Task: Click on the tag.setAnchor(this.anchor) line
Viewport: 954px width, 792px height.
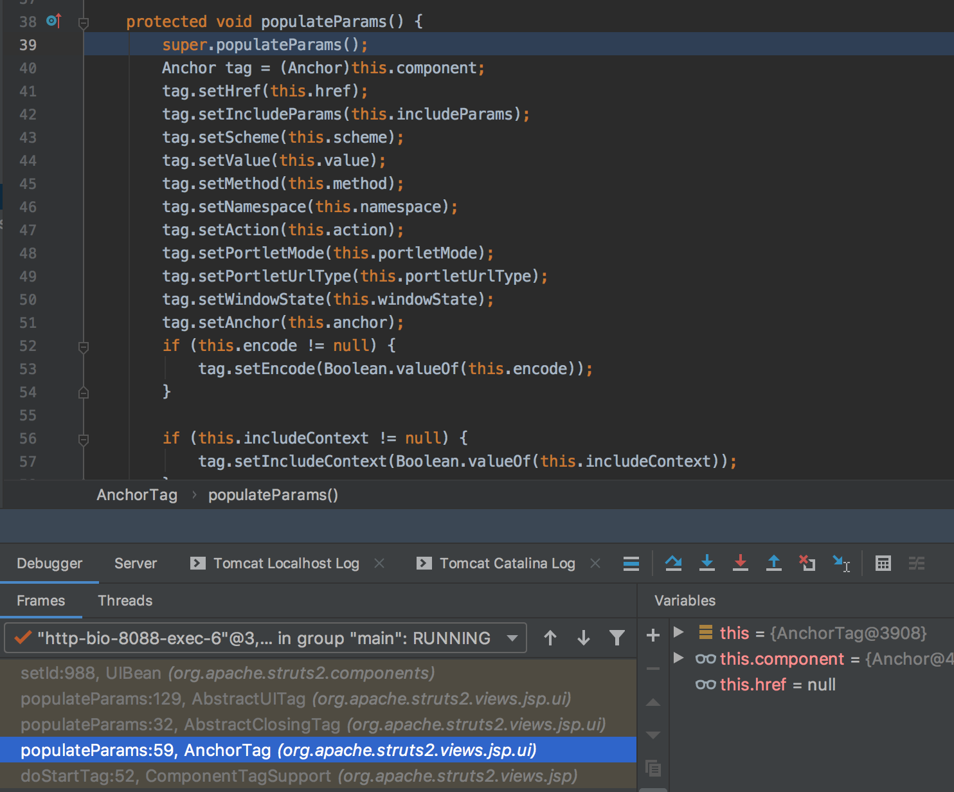Action: [x=283, y=323]
